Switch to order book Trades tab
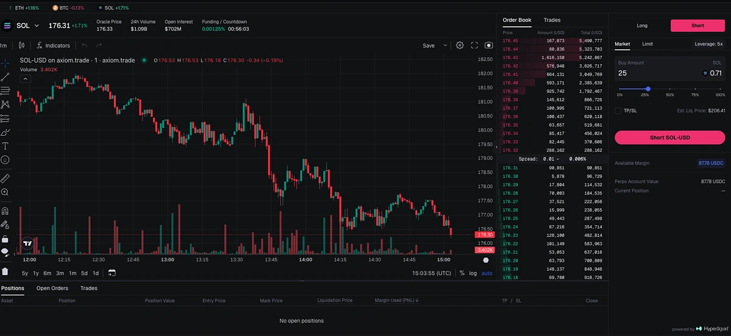Screen dimensions: 731x336 (x=552, y=20)
